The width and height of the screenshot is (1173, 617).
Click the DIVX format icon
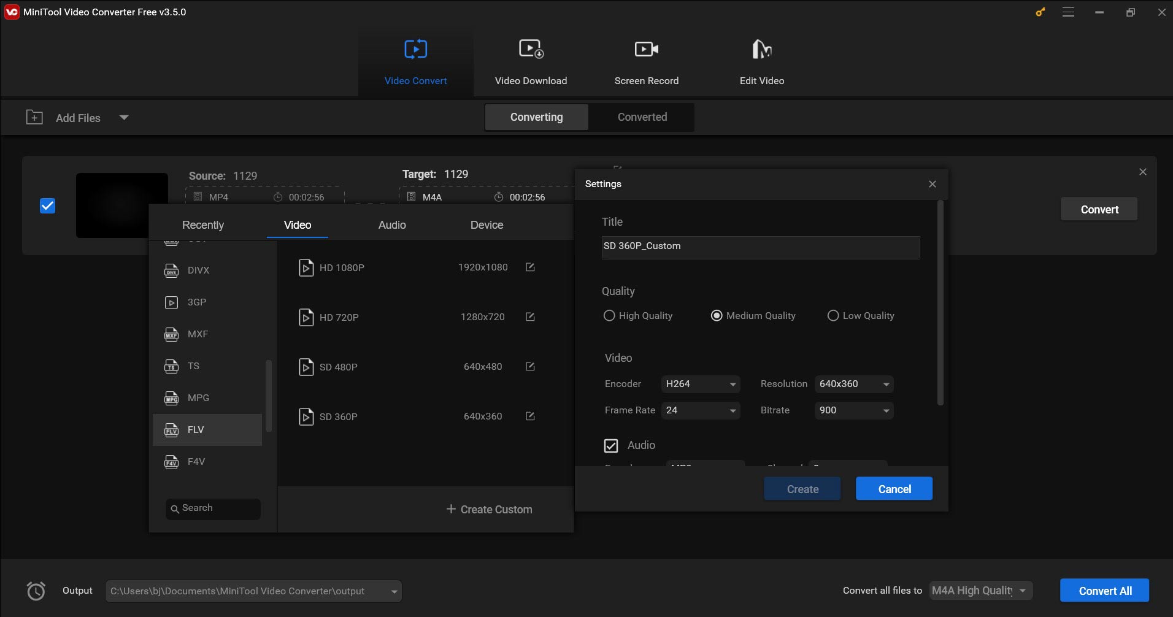click(172, 270)
